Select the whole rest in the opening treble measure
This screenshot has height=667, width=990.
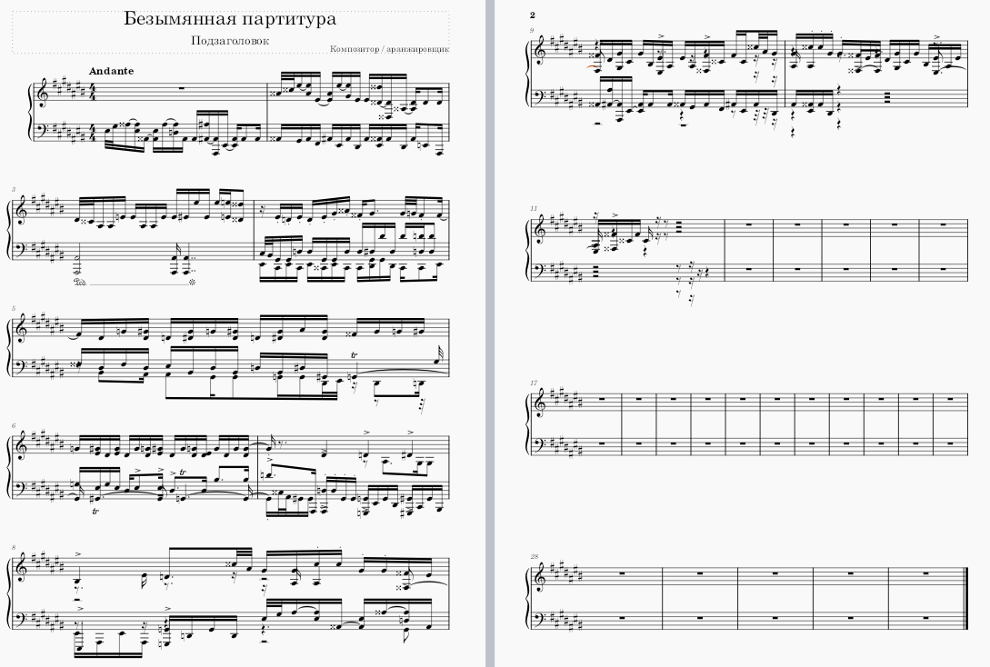183,89
